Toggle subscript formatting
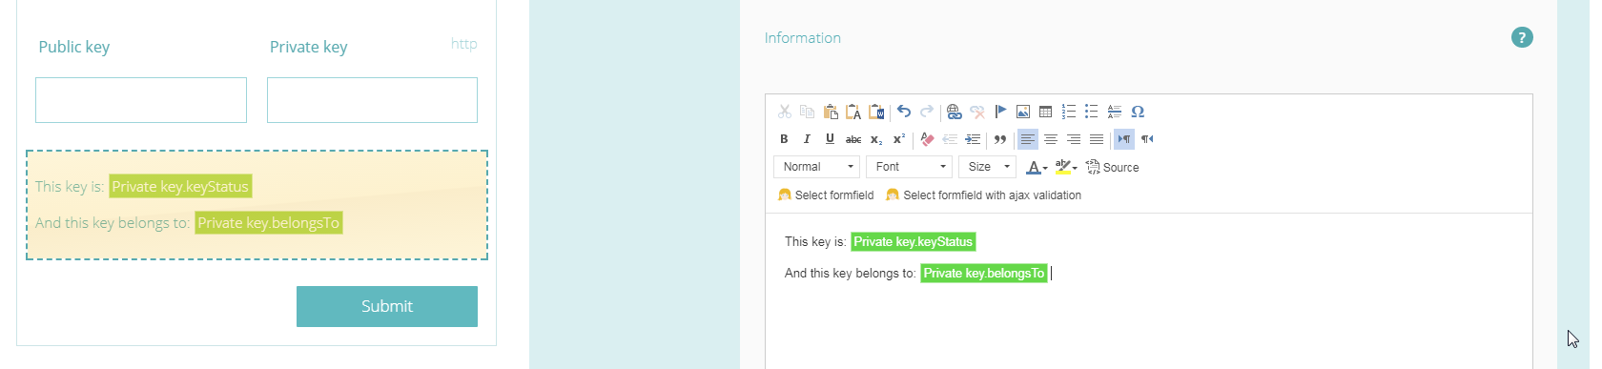1602x369 pixels. coord(876,139)
